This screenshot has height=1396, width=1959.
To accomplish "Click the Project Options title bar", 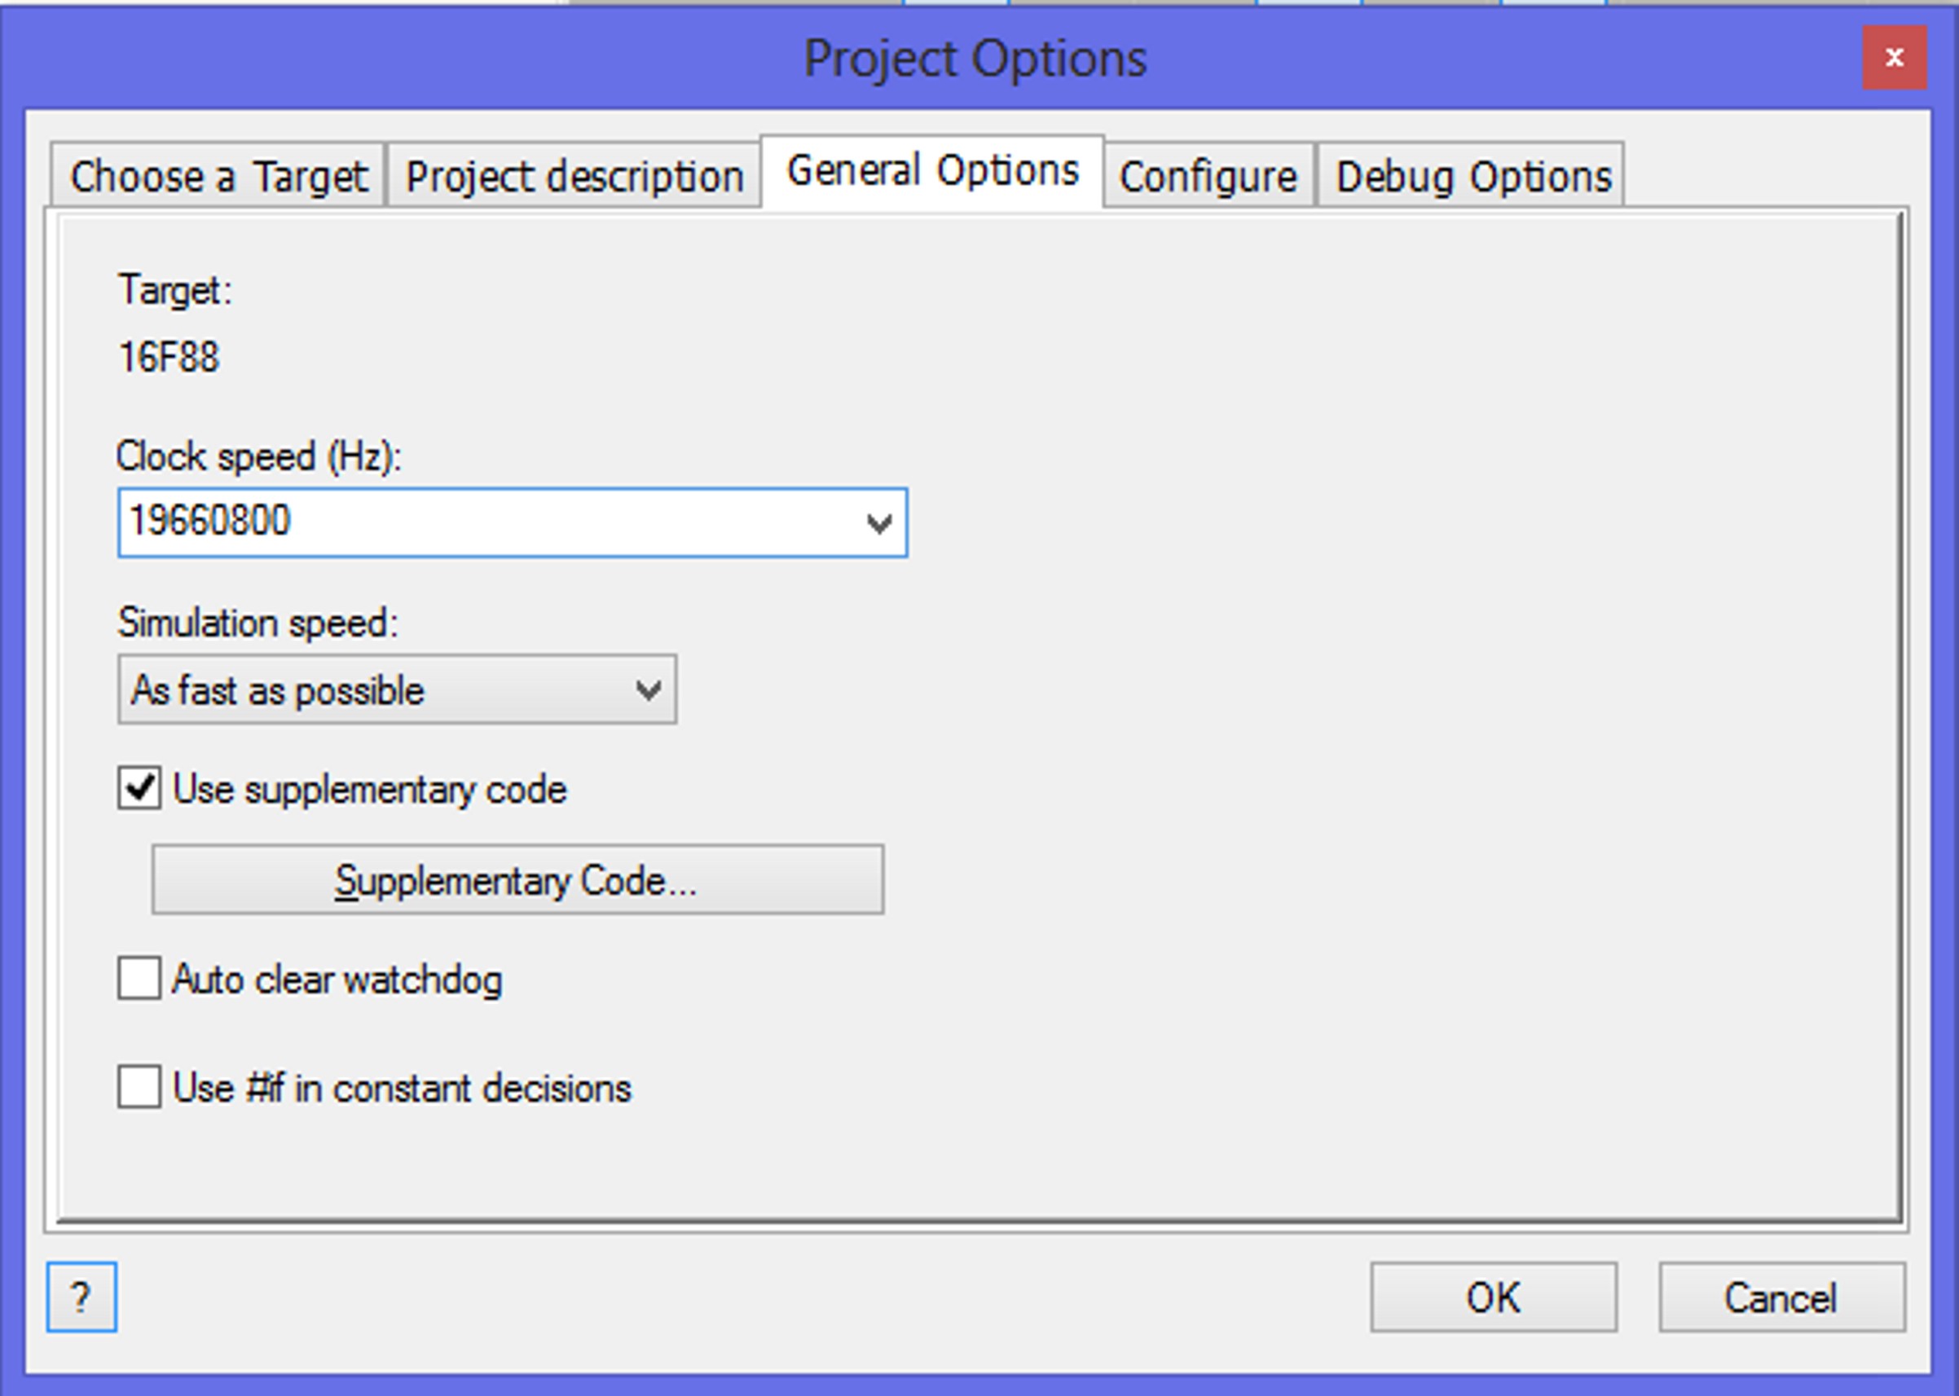I will point(974,59).
